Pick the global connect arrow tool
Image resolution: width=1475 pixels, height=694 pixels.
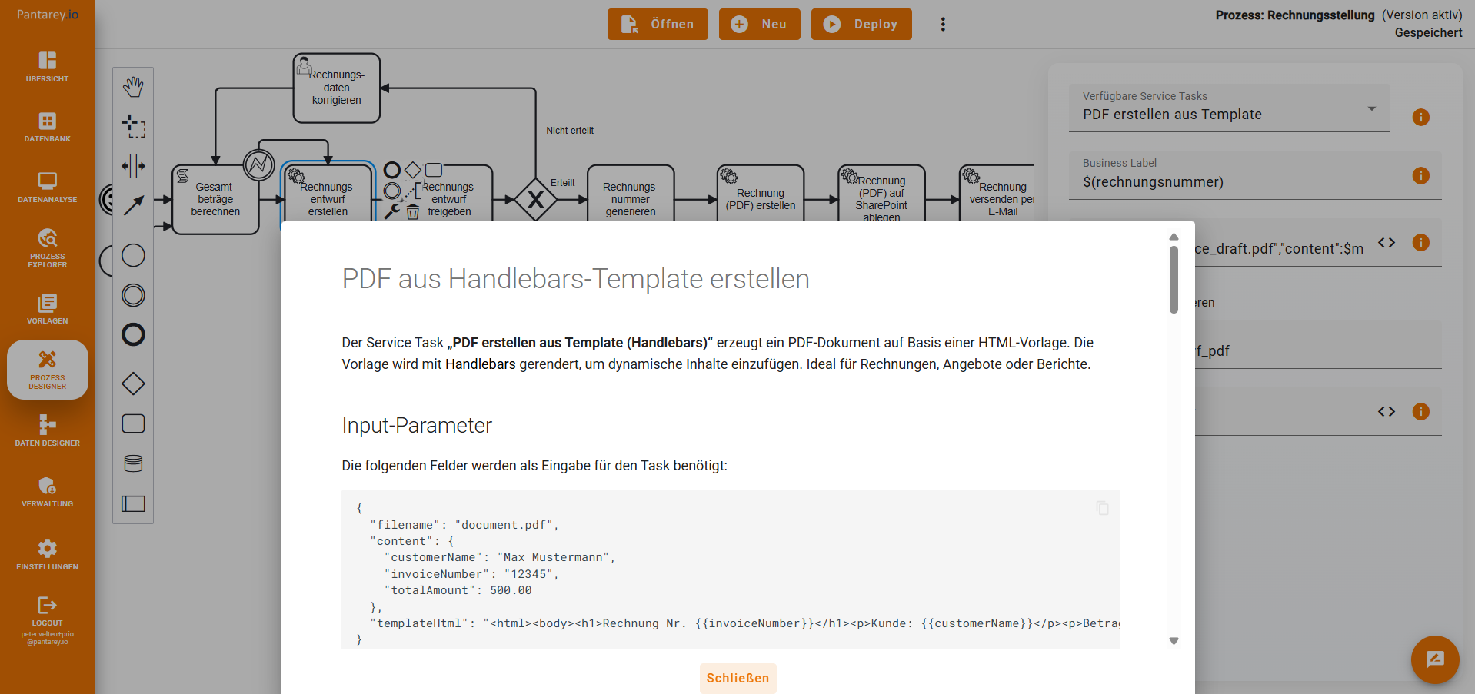click(133, 205)
